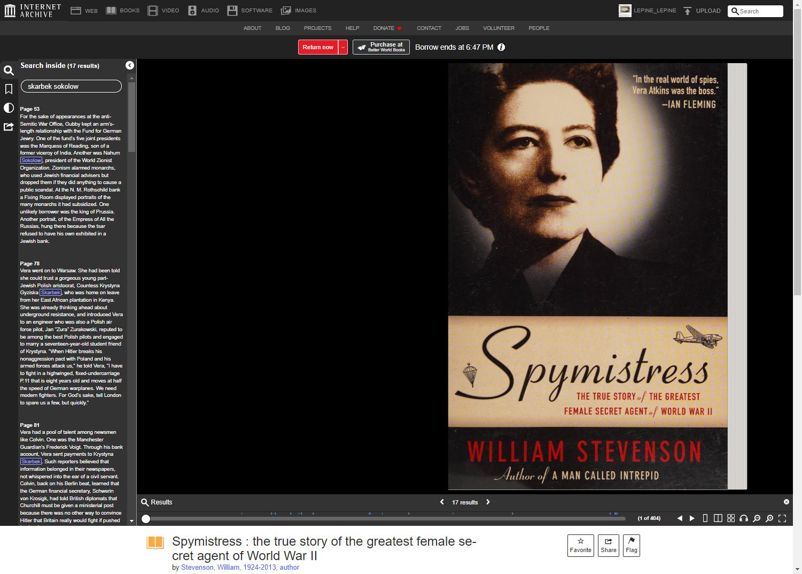Flip to the next page

point(692,518)
